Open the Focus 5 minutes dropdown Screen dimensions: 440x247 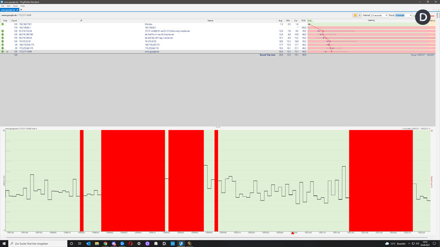pos(403,15)
